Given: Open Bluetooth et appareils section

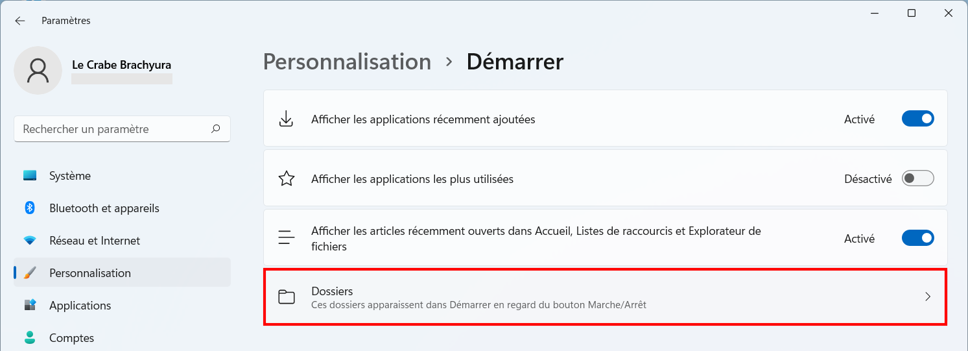Looking at the screenshot, I should [122, 208].
